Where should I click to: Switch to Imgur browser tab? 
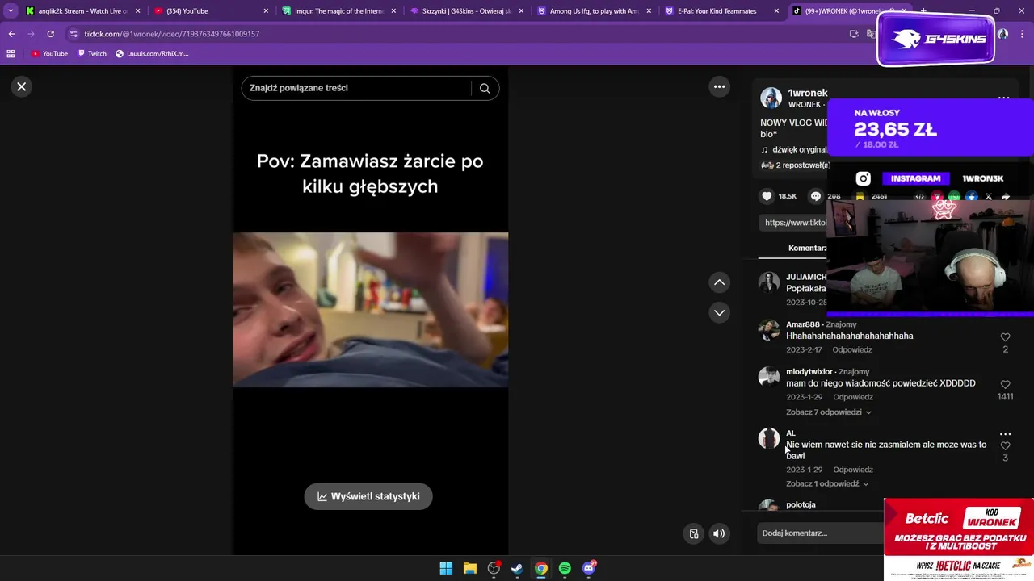(338, 11)
